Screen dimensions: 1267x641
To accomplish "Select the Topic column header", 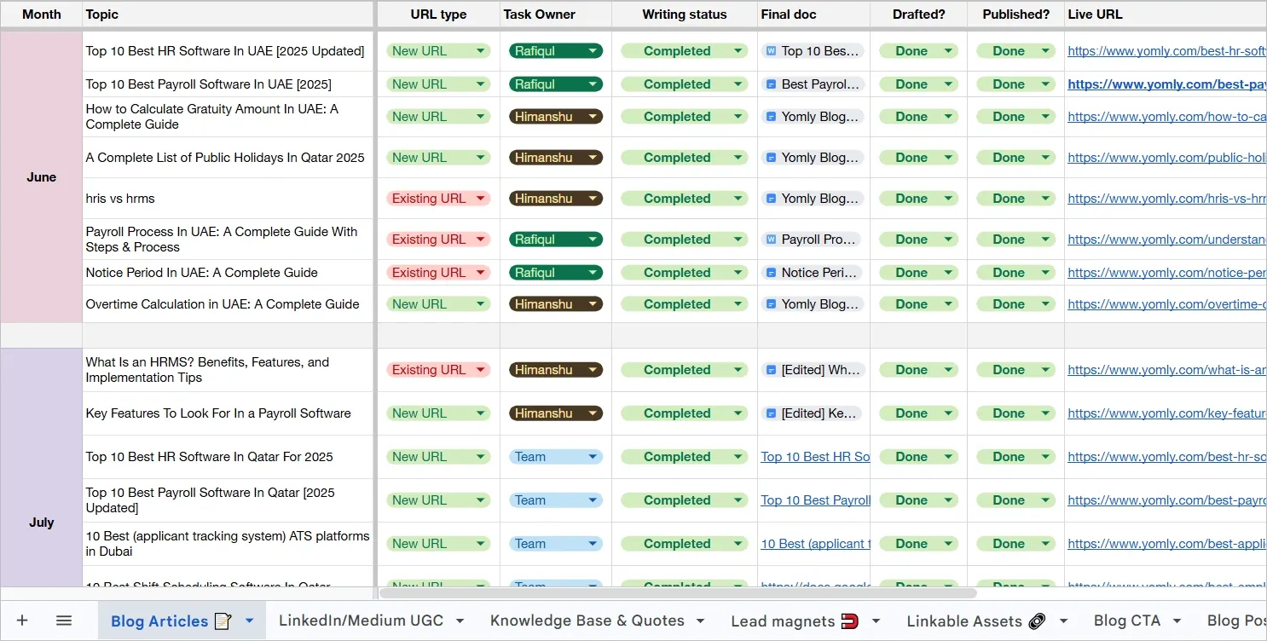I will (229, 14).
